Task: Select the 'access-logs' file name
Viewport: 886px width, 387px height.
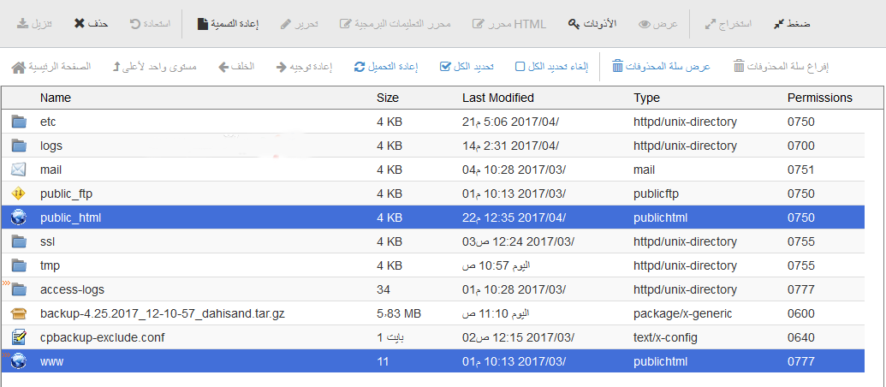Action: (72, 290)
